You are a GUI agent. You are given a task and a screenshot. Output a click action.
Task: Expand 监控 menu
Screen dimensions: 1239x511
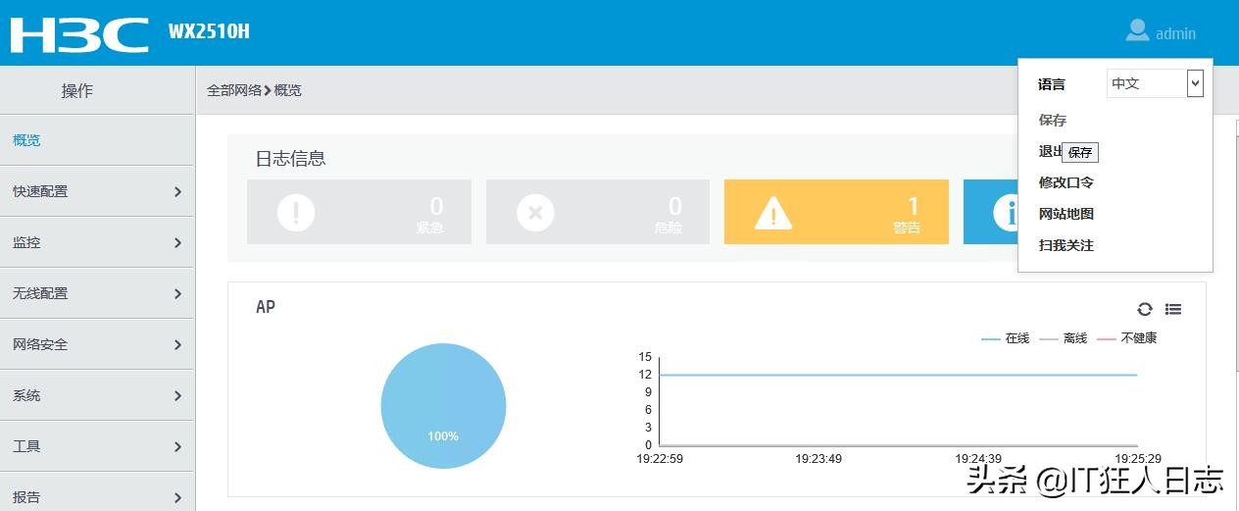[x=97, y=242]
